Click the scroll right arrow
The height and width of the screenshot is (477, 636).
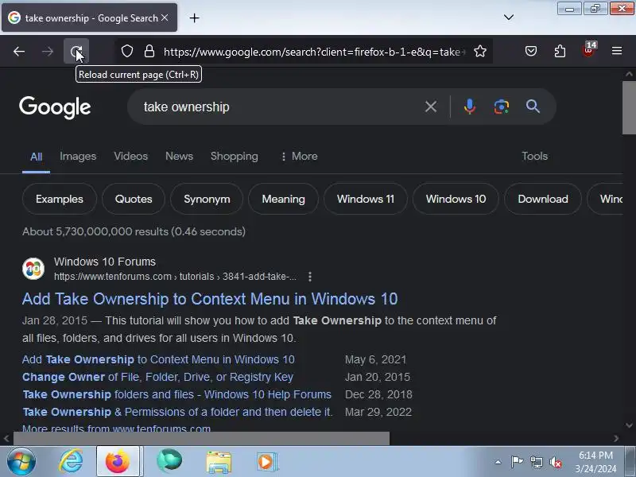click(616, 439)
